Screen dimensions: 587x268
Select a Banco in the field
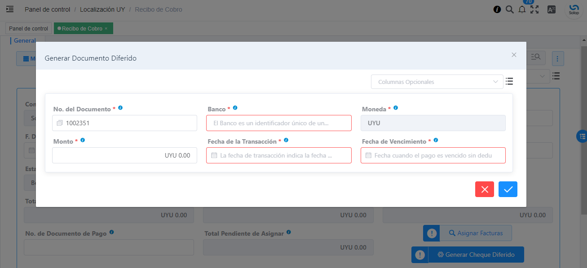[279, 123]
